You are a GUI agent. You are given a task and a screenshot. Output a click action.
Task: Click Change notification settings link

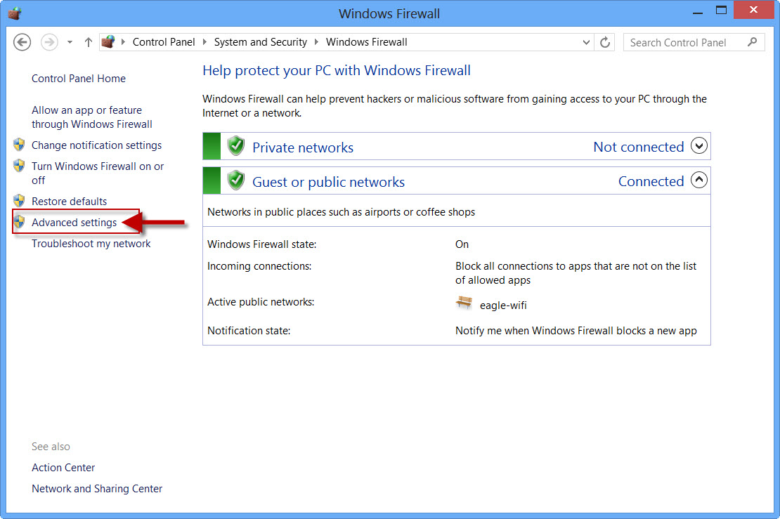(96, 145)
